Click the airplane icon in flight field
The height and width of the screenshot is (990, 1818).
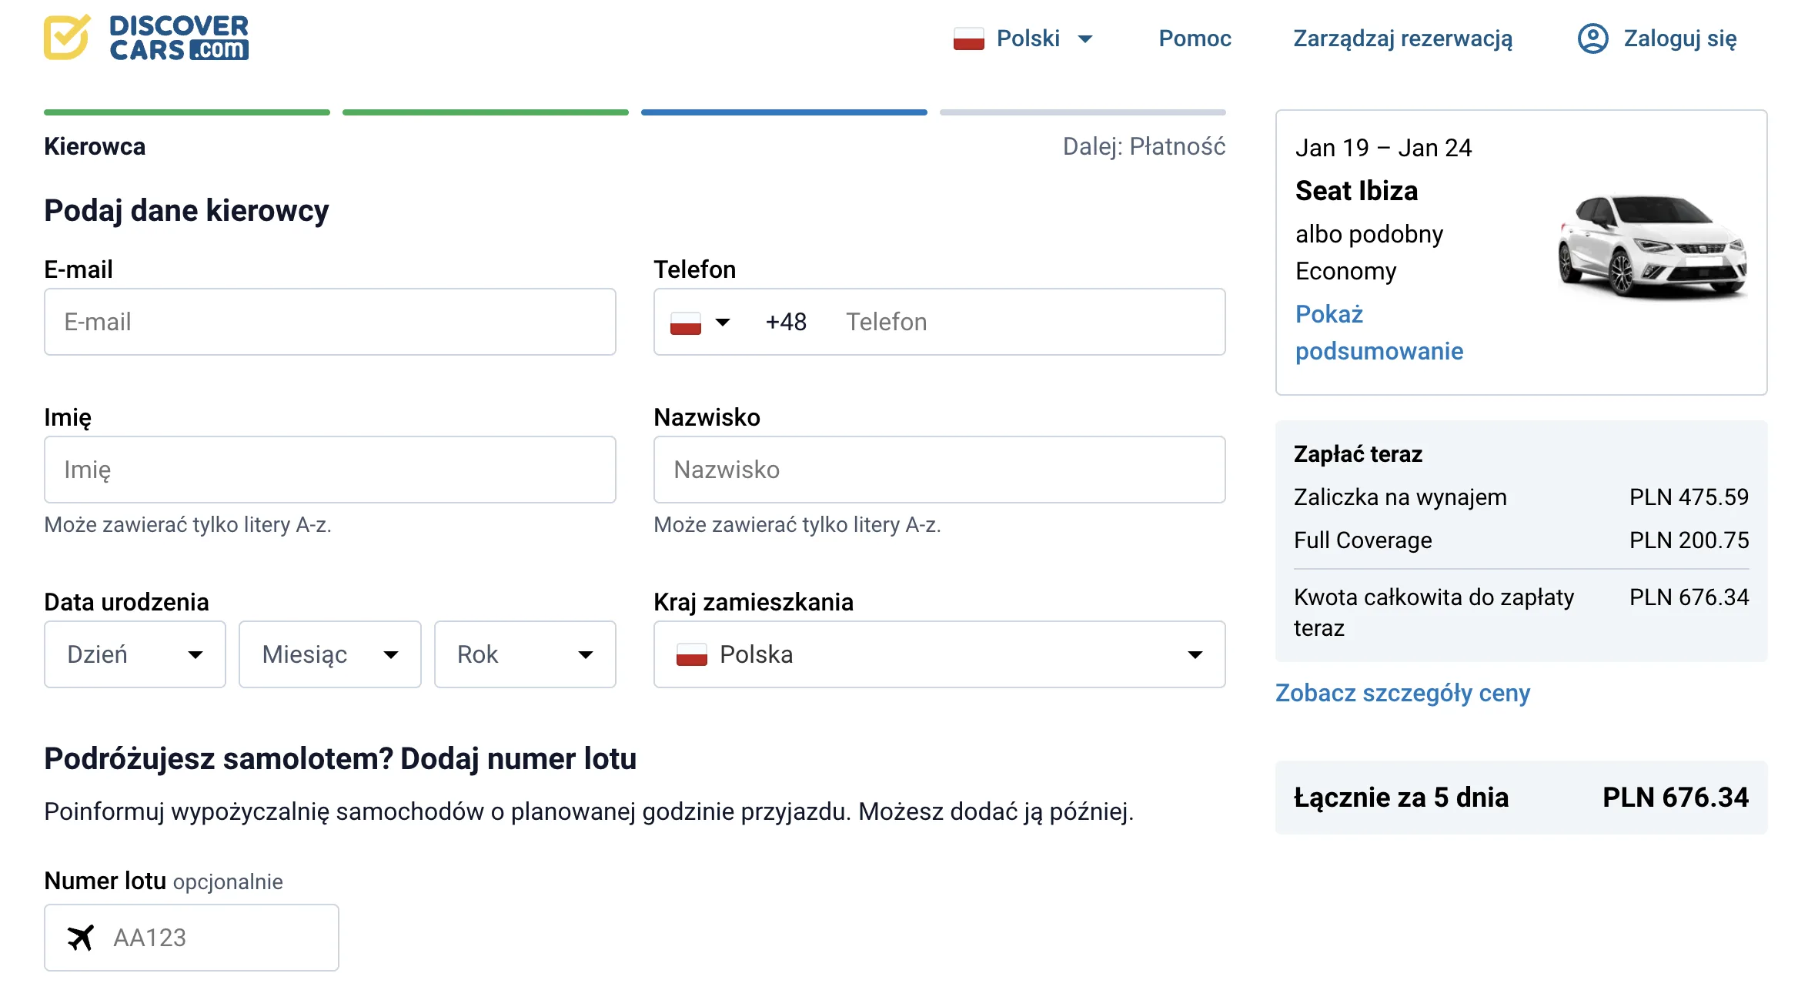[x=80, y=937]
